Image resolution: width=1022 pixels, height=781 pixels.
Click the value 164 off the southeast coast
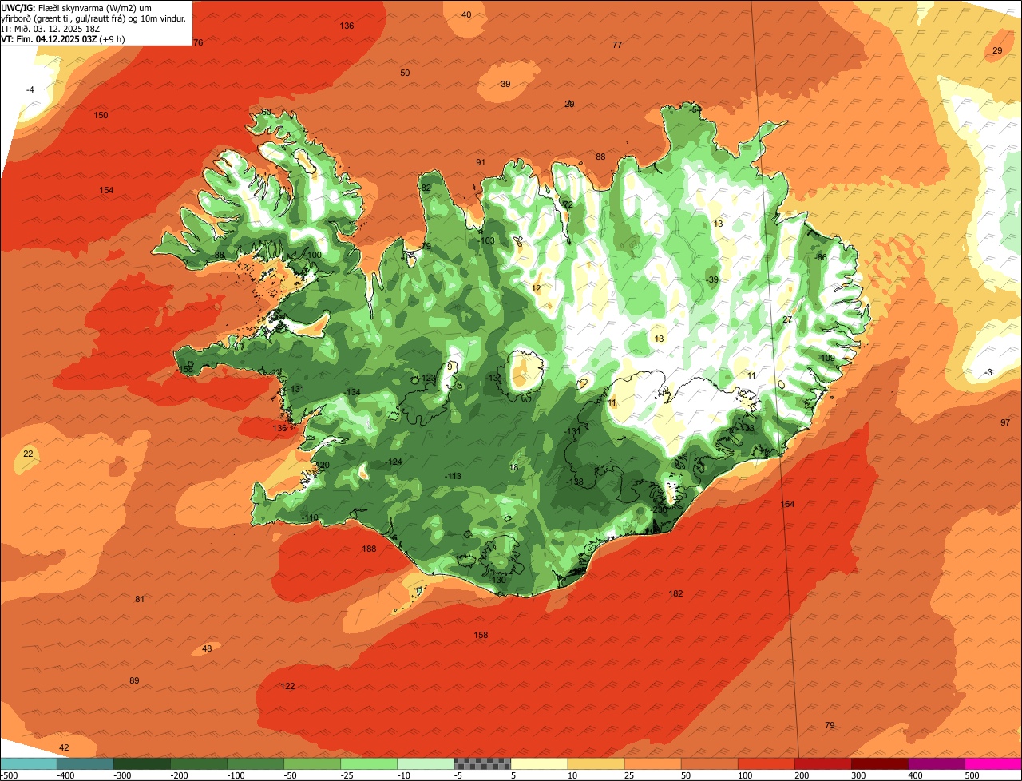point(787,504)
